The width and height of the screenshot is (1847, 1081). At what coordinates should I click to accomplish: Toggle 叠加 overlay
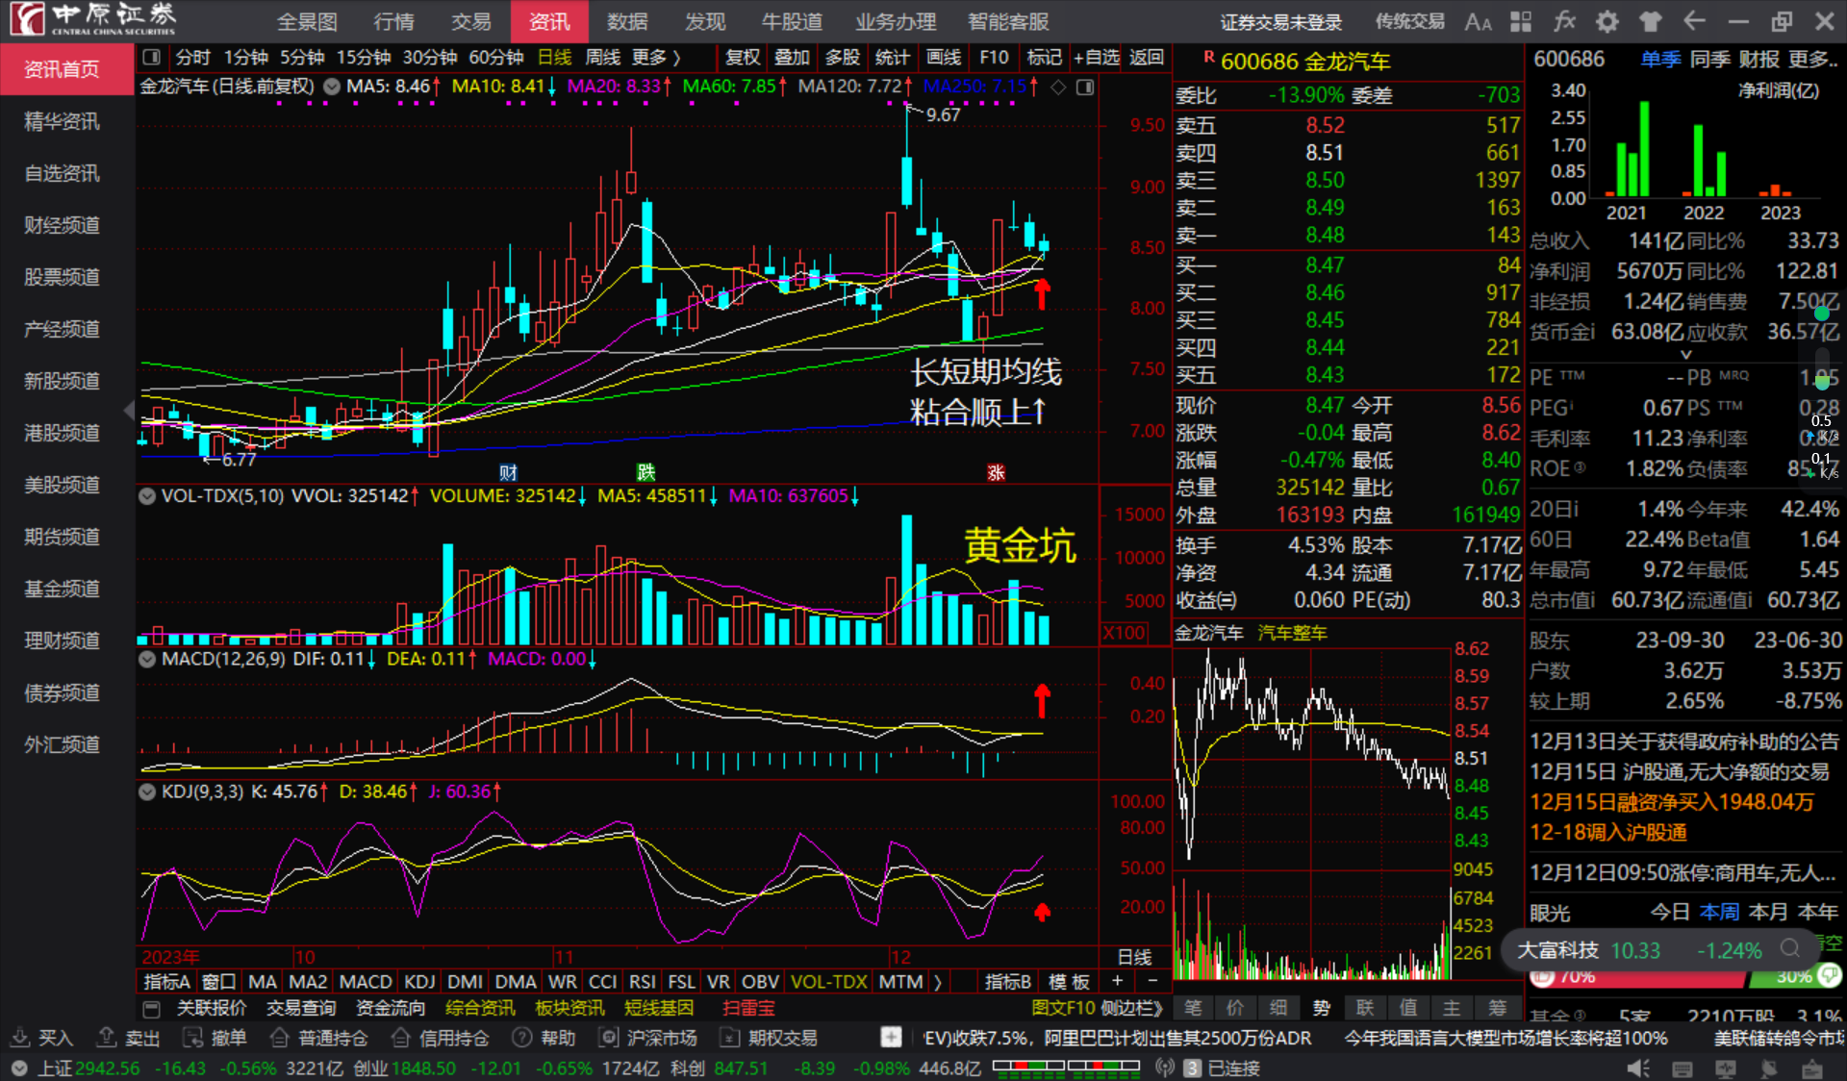click(x=793, y=58)
